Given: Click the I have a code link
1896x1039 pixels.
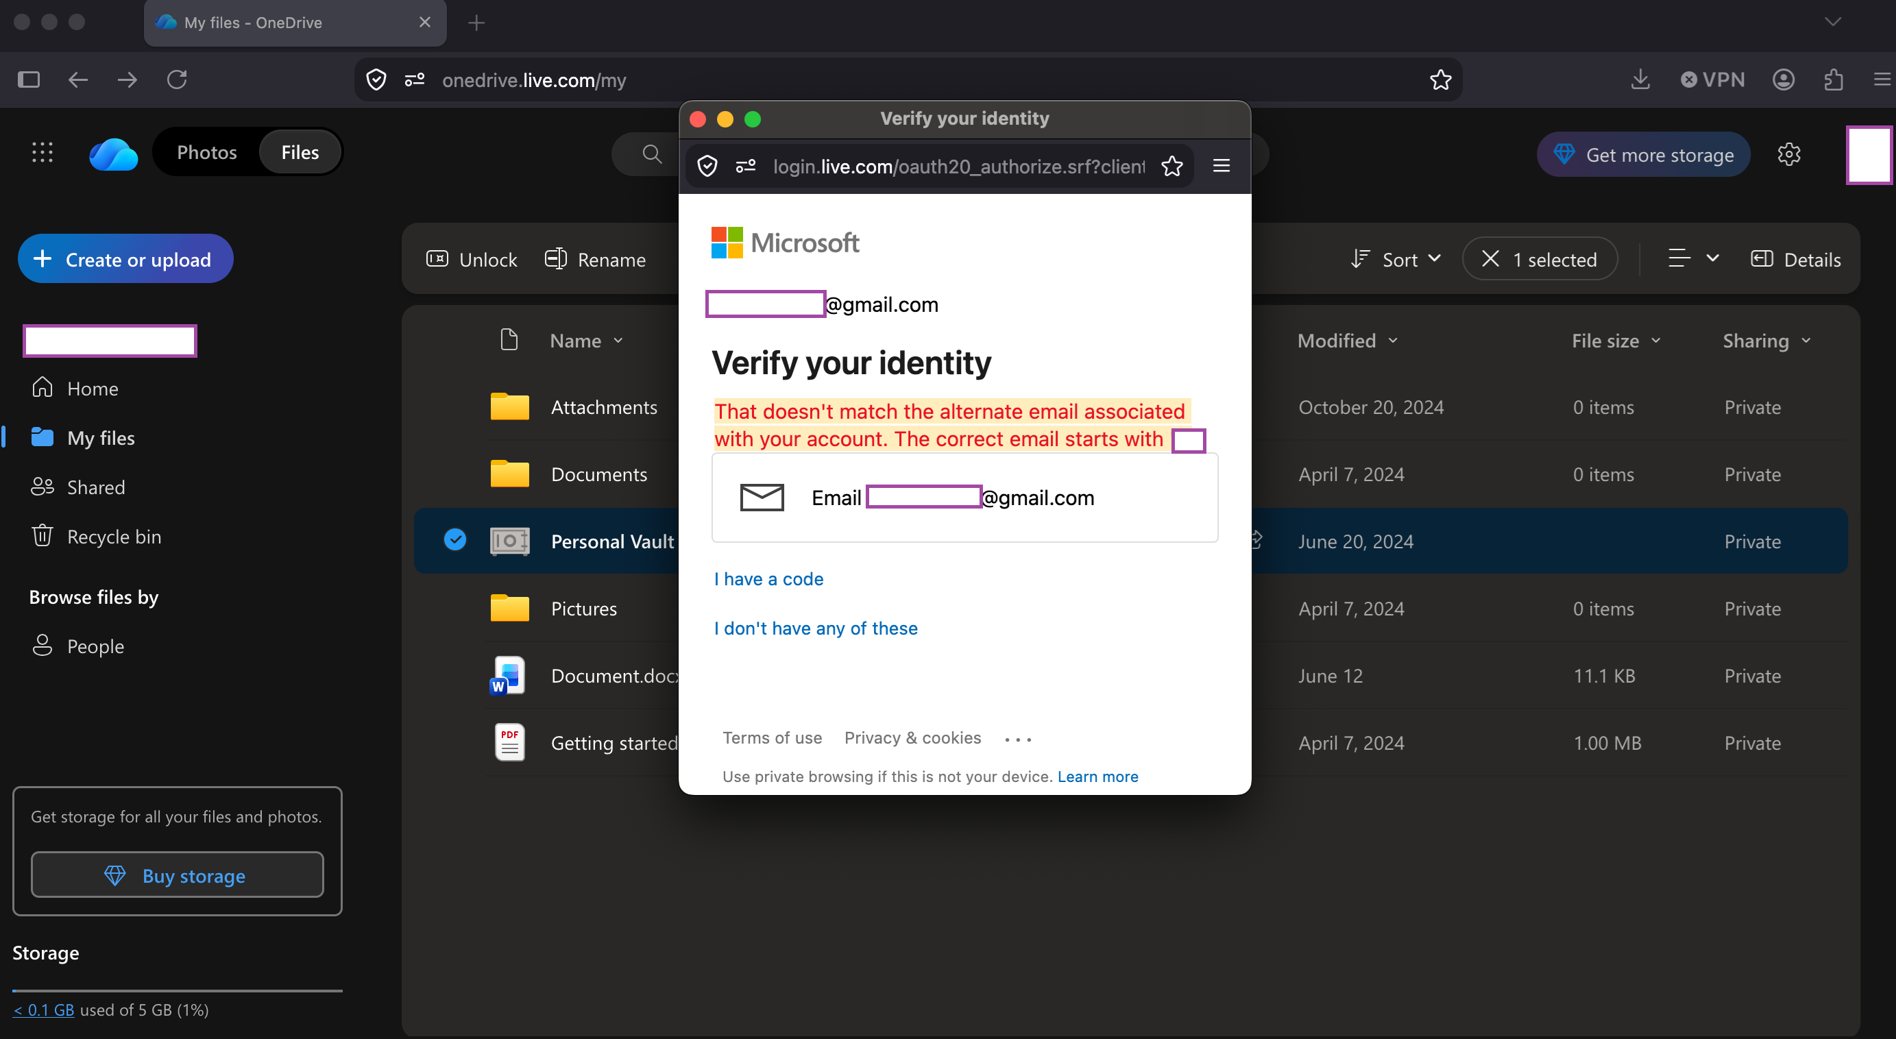Looking at the screenshot, I should [768, 578].
